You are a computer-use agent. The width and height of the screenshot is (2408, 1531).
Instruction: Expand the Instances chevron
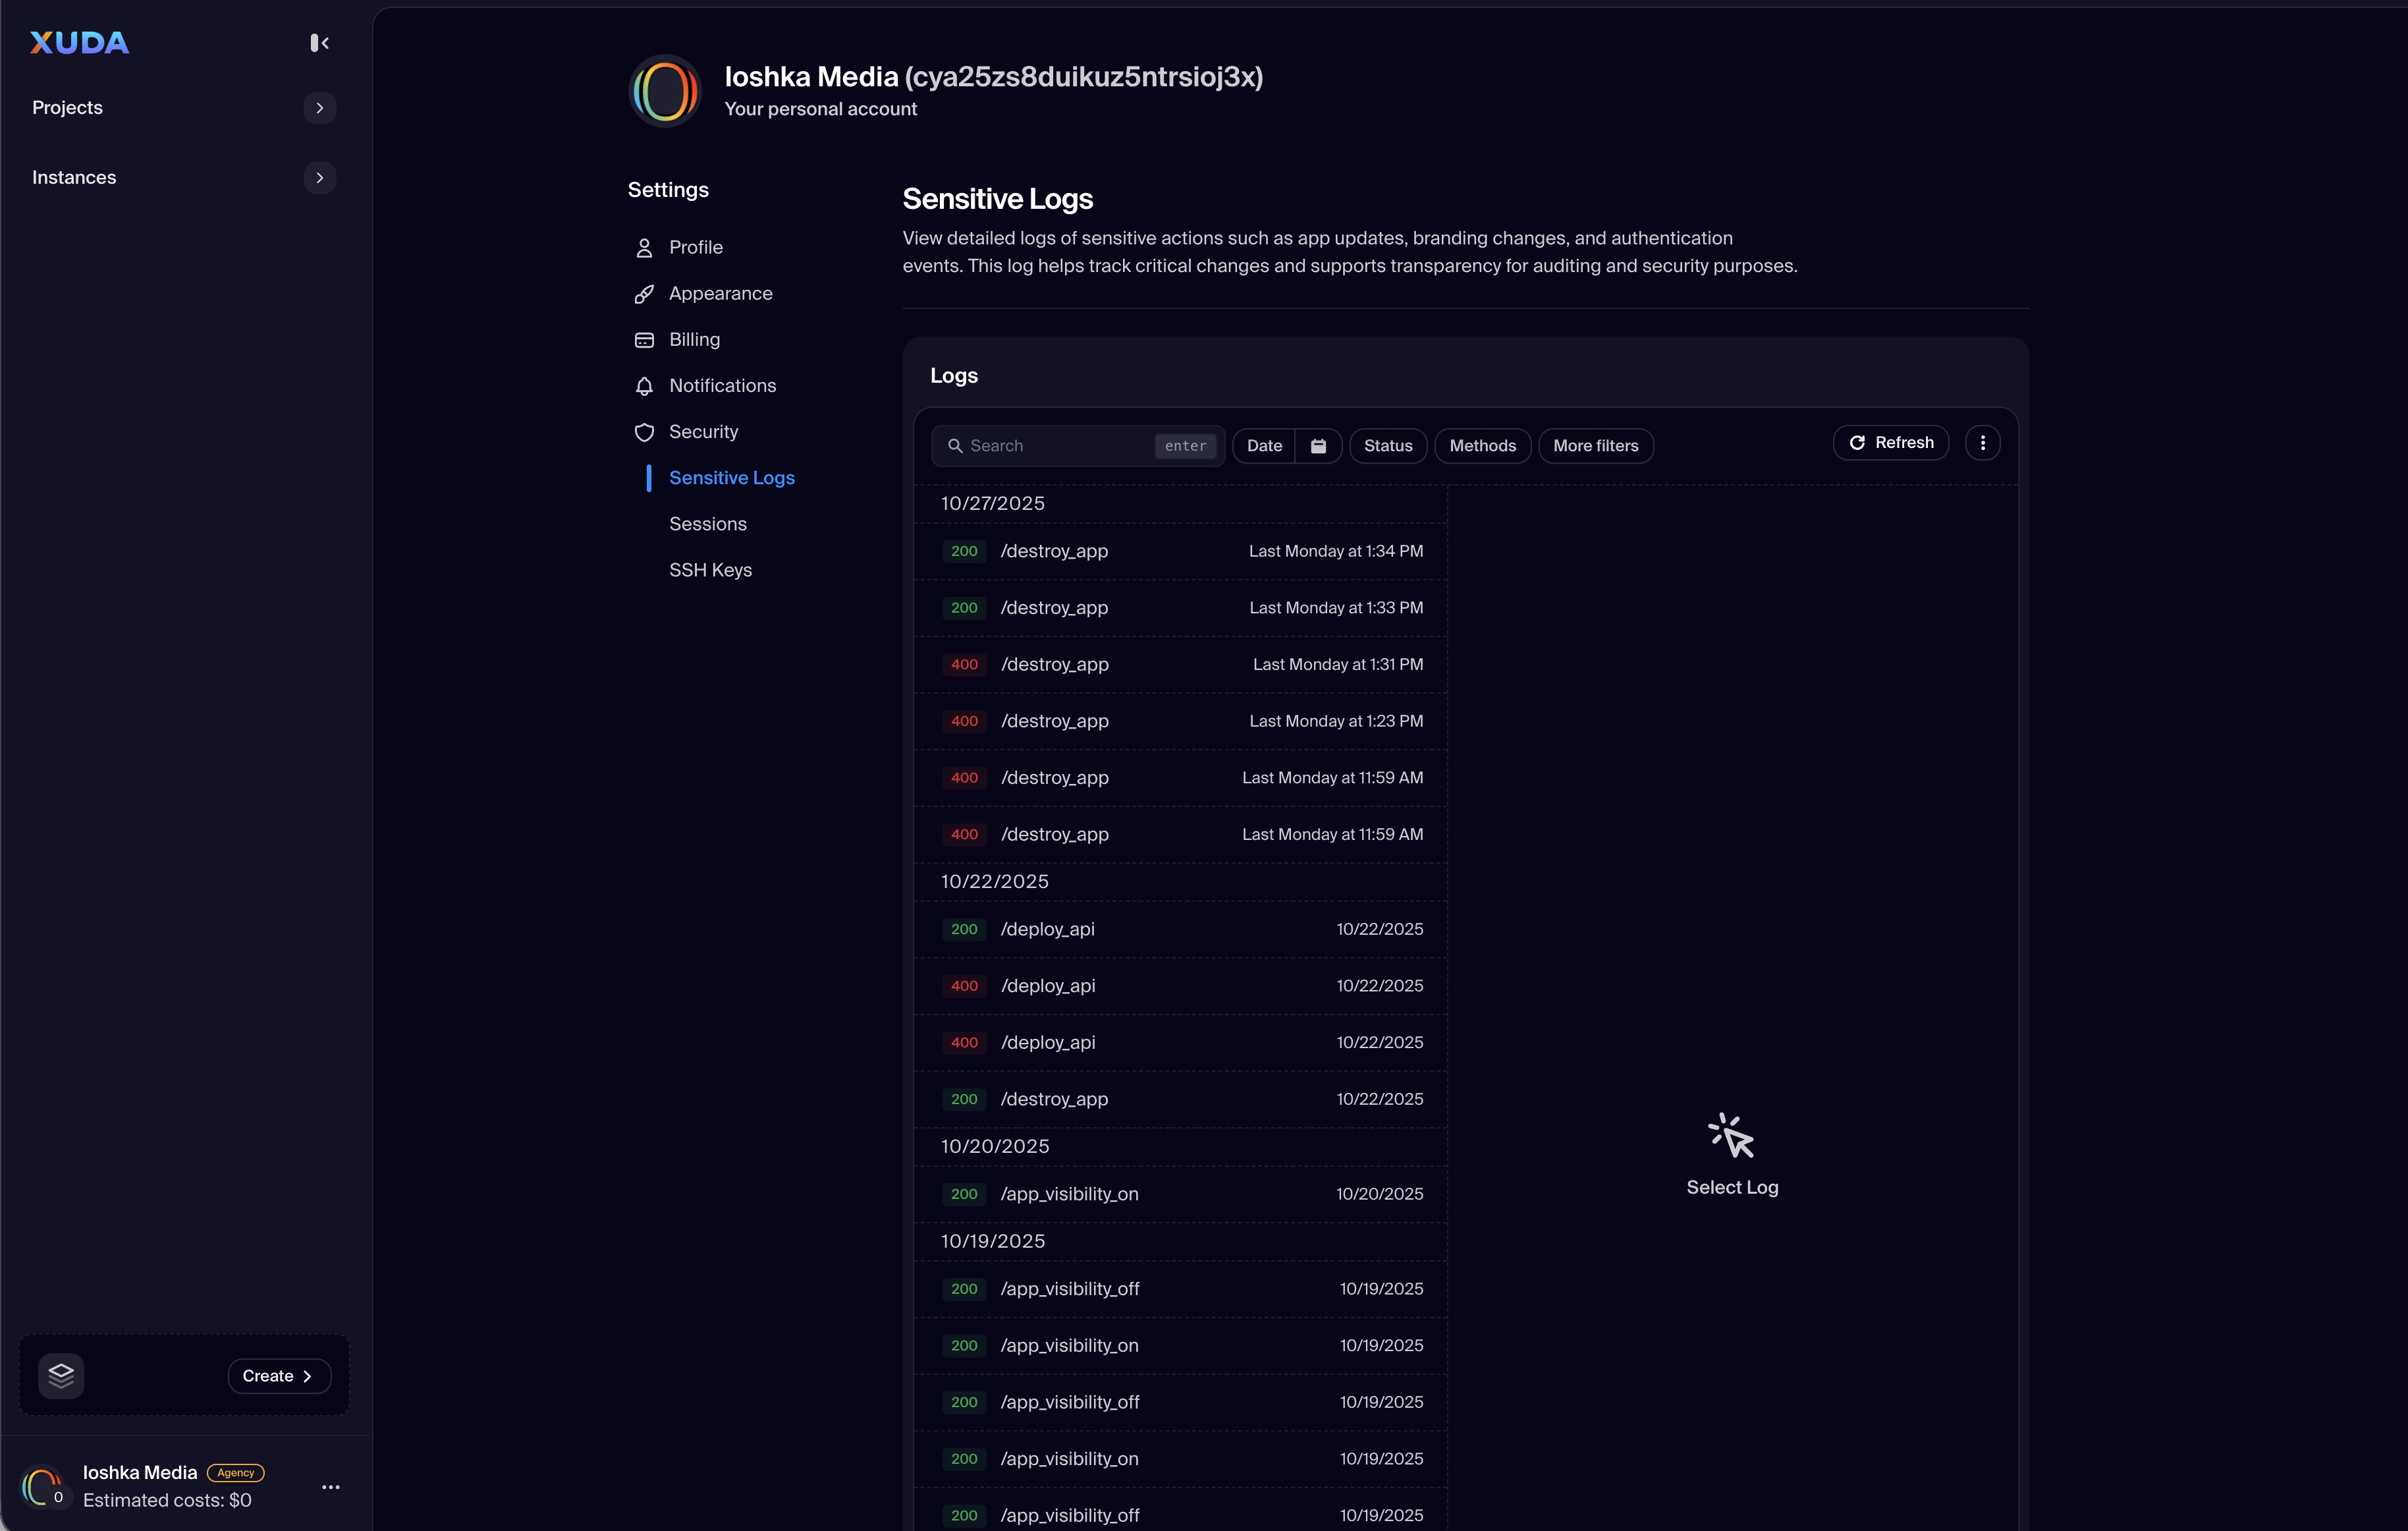point(319,178)
